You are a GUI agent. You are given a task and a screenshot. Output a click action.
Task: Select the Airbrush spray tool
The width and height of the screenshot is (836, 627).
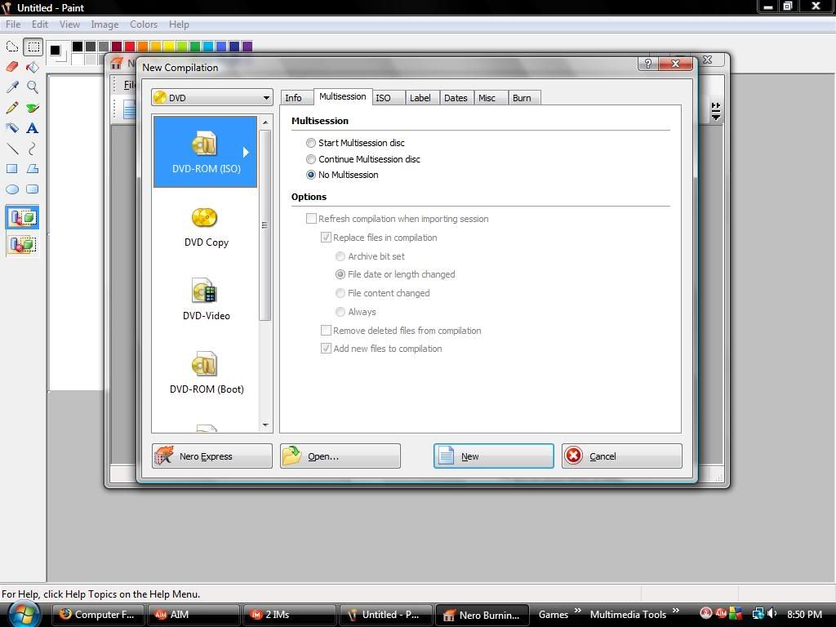click(11, 128)
